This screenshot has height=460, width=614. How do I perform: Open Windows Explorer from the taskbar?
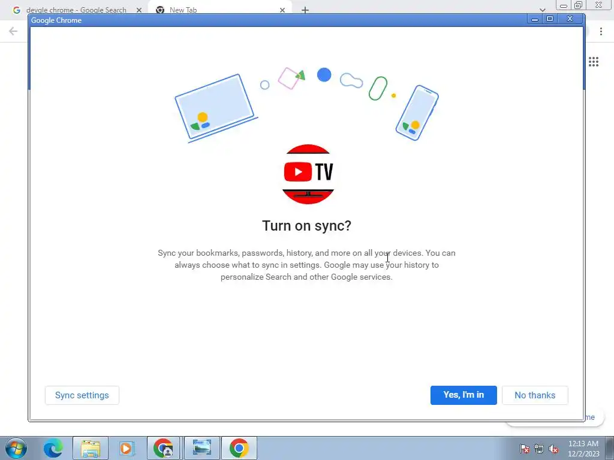pos(91,448)
